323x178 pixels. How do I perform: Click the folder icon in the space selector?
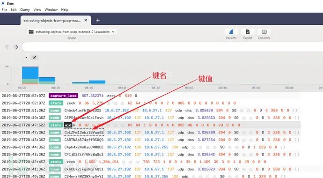31,32
